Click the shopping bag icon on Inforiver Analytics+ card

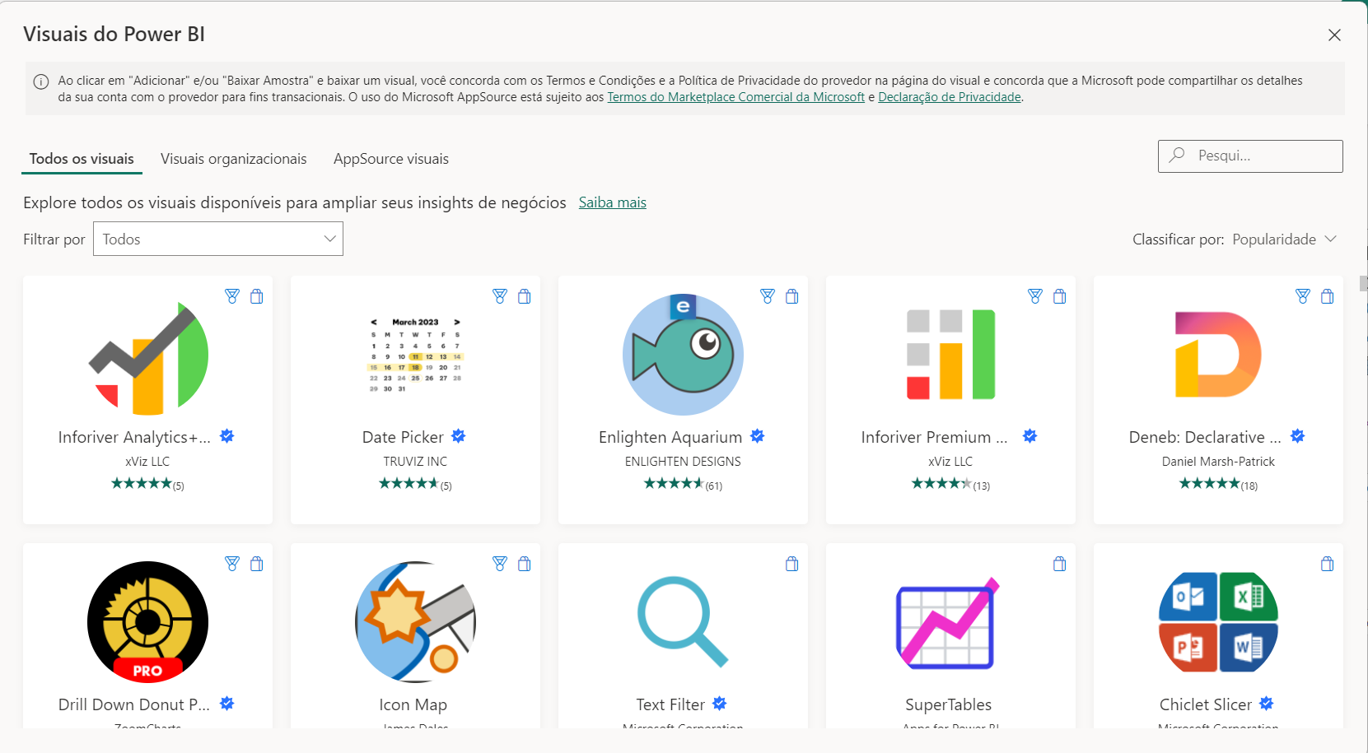257,296
